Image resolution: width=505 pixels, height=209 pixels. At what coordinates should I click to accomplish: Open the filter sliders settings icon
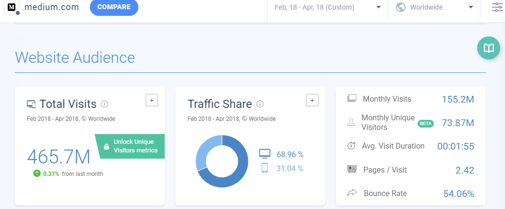click(498, 7)
